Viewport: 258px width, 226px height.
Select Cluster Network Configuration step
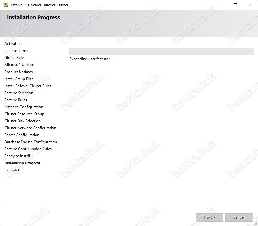tap(30, 128)
